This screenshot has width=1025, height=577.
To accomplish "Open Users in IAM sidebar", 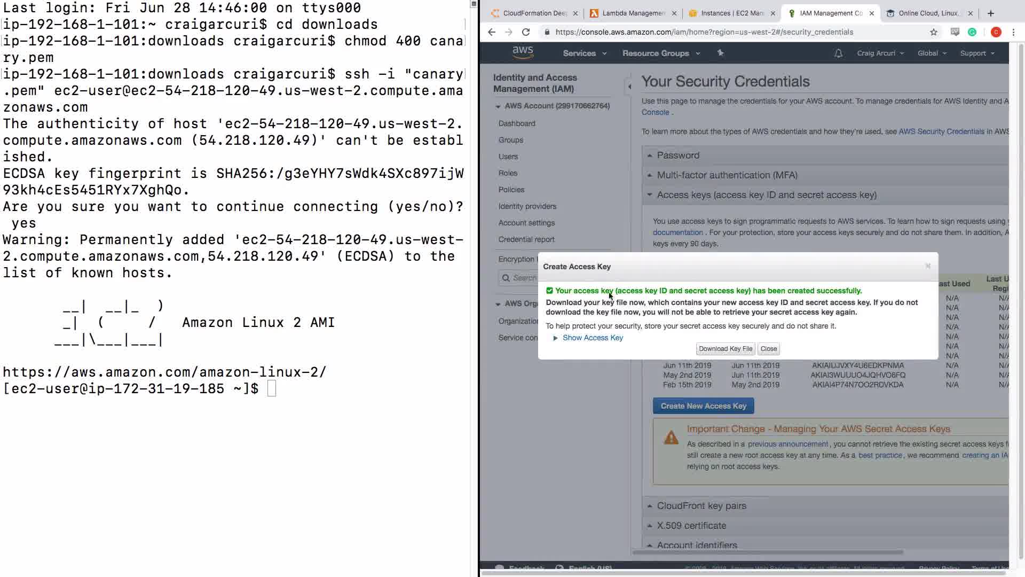I will 508,157.
